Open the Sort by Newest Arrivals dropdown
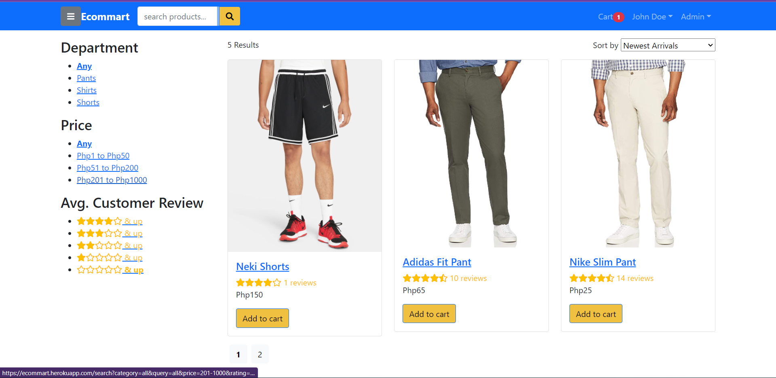This screenshot has height=378, width=776. coord(668,45)
